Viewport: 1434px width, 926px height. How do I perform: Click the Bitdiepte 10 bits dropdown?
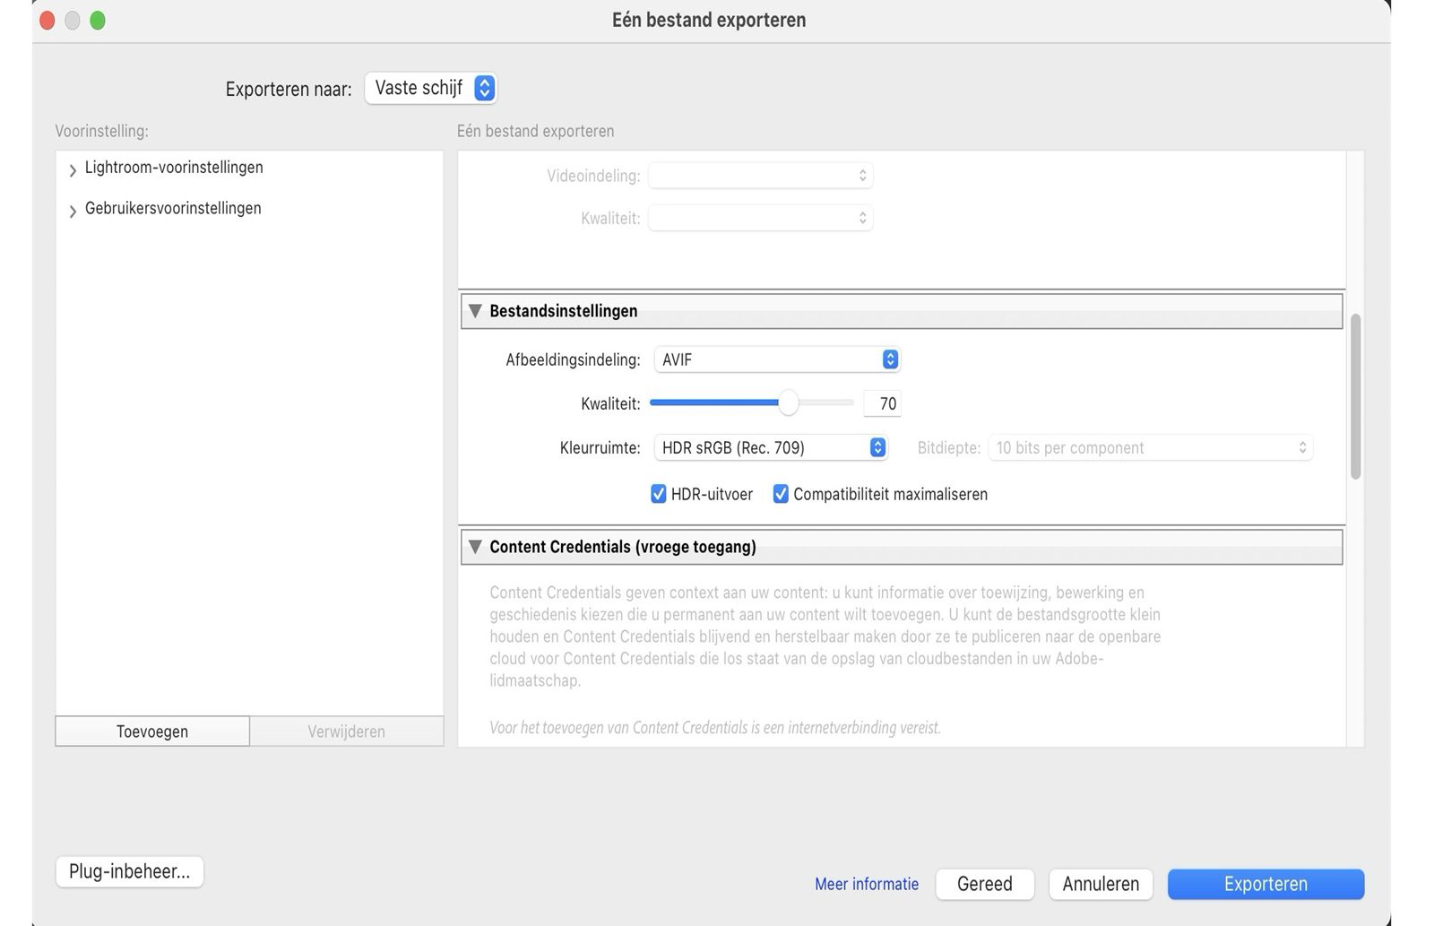point(1150,447)
